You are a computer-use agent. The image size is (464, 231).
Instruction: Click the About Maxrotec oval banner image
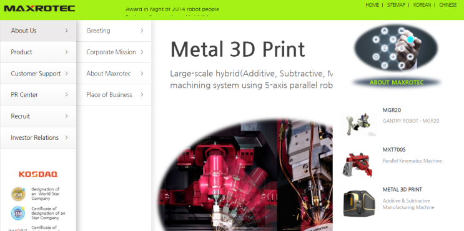396,48
